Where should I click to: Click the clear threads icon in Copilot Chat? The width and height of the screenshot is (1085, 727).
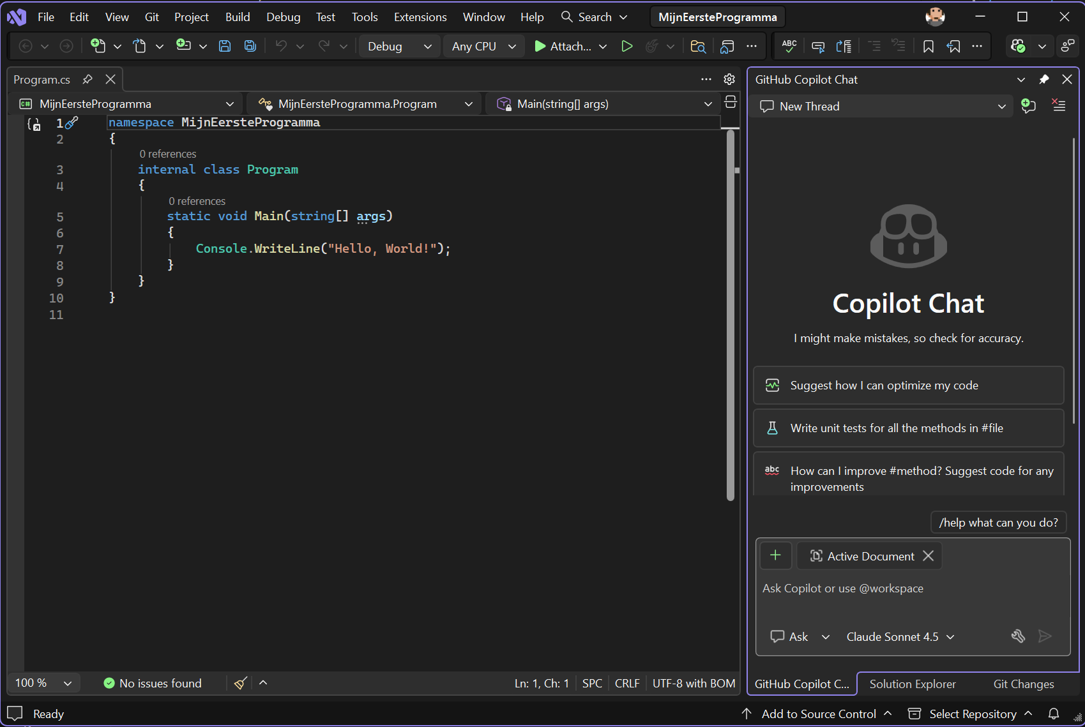(1059, 106)
